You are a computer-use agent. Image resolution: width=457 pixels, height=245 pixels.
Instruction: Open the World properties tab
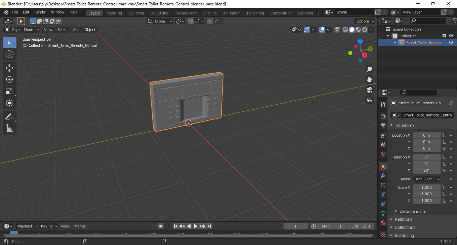tap(383, 154)
